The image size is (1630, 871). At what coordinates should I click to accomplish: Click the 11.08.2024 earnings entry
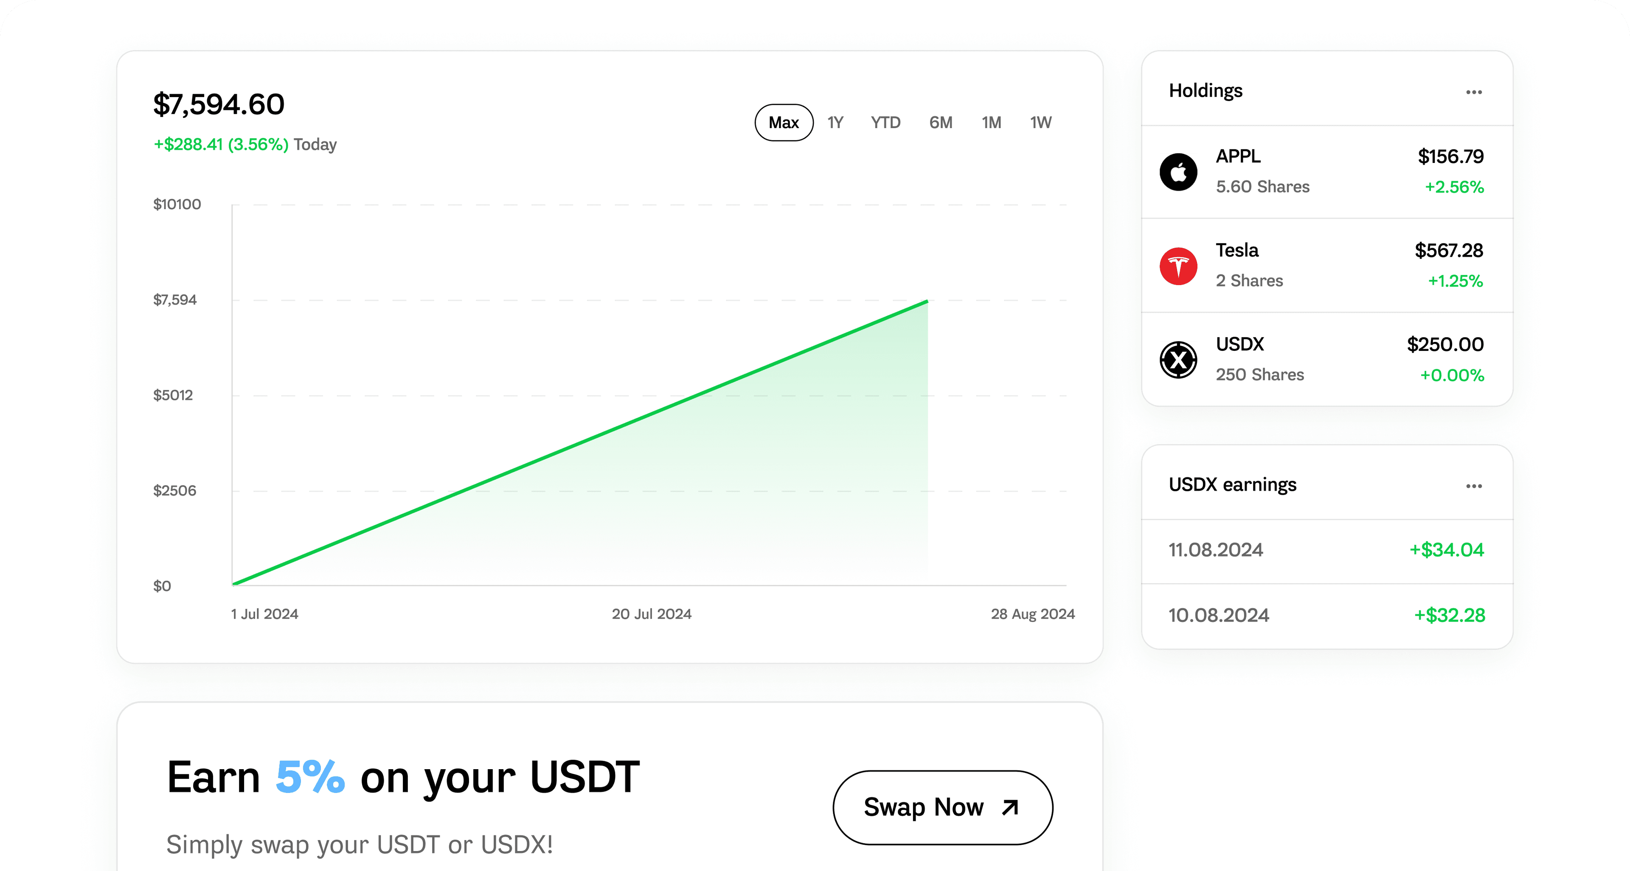(x=1216, y=550)
